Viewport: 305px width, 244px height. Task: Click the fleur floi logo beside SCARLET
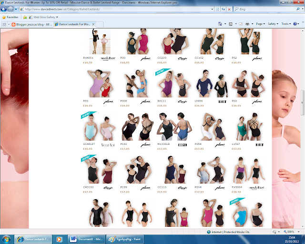pos(108,145)
